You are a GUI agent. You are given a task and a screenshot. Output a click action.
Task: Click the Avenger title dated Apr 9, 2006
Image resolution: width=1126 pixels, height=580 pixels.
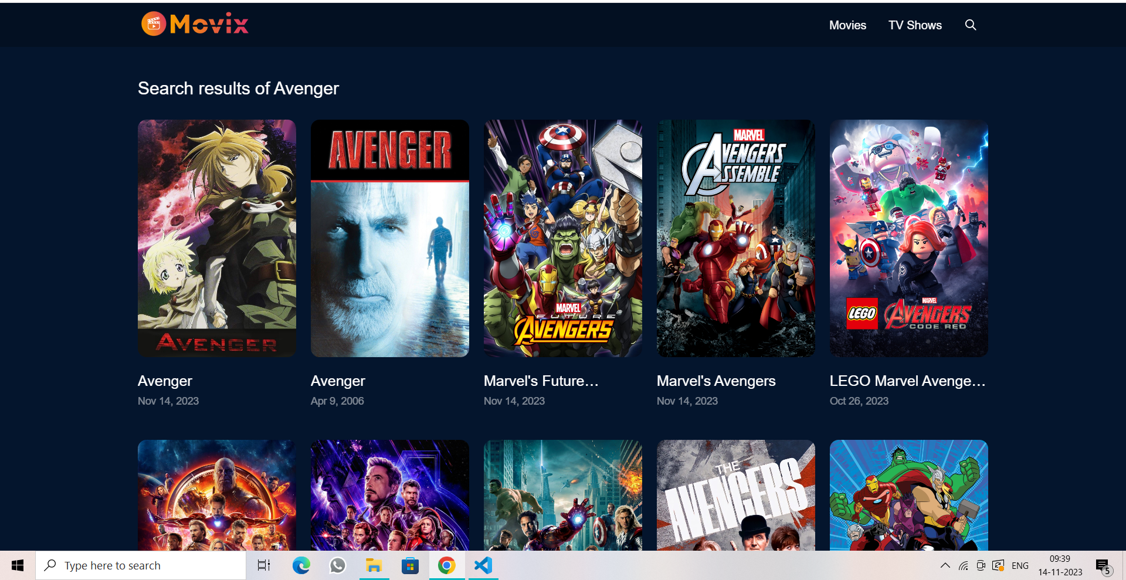(338, 381)
